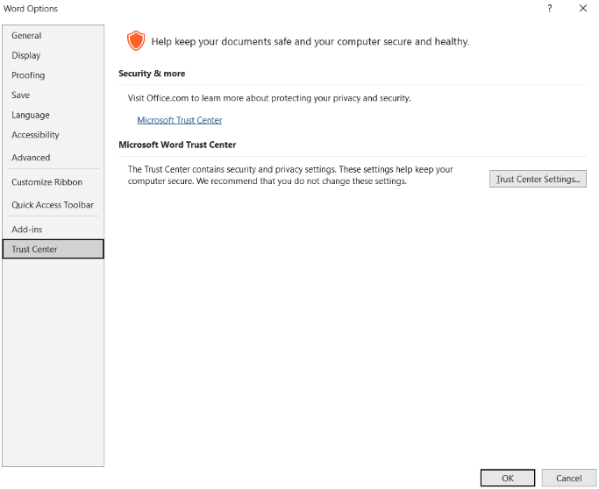Go to the Save options

click(21, 95)
